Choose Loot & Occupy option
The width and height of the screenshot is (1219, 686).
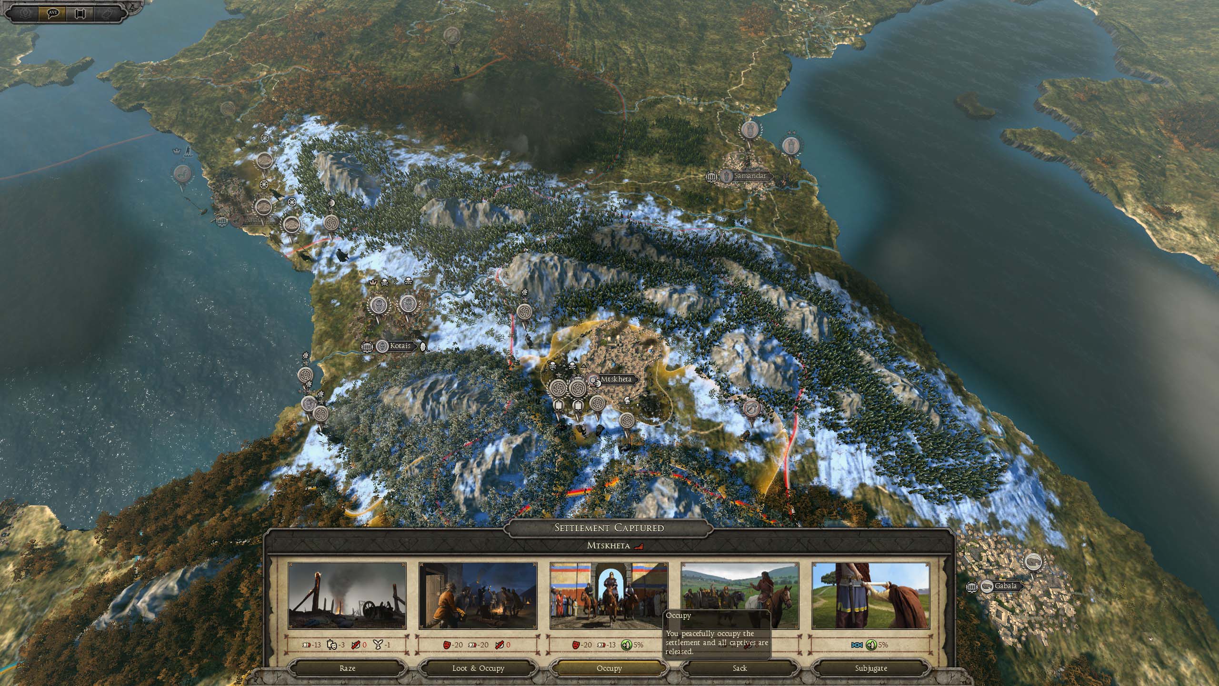[x=478, y=668]
